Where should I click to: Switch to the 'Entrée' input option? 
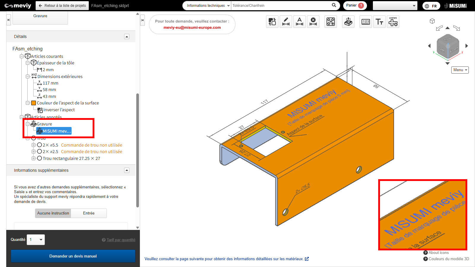coord(89,213)
